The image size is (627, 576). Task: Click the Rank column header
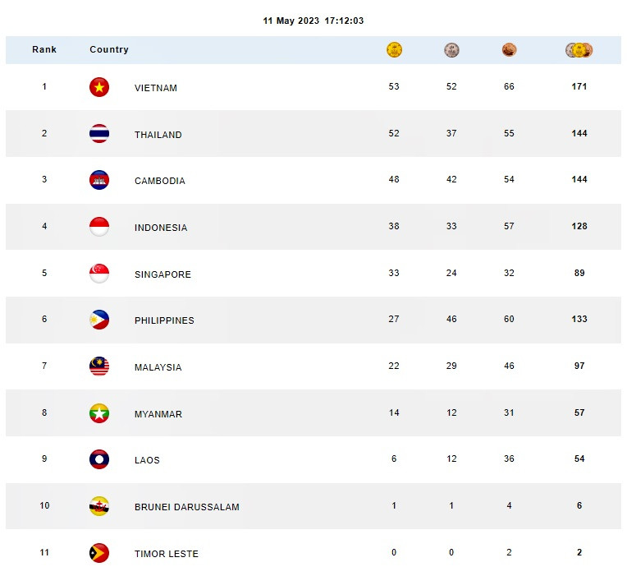pos(44,49)
